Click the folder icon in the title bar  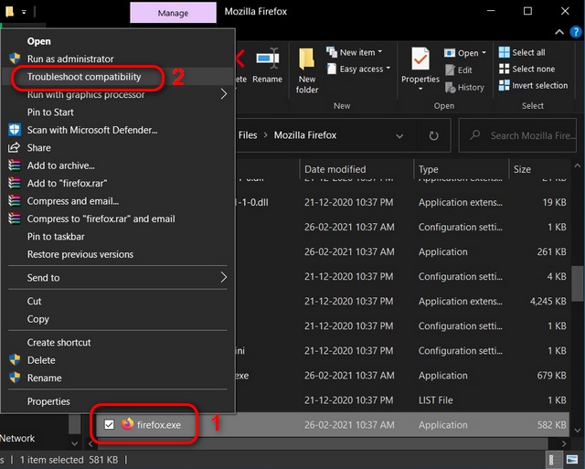click(x=9, y=12)
